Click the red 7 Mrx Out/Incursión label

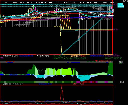click(x=102, y=61)
